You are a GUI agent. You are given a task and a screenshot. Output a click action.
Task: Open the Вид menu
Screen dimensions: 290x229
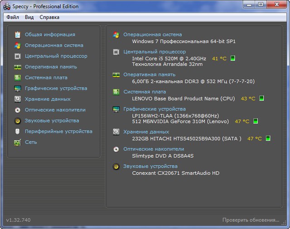29,17
